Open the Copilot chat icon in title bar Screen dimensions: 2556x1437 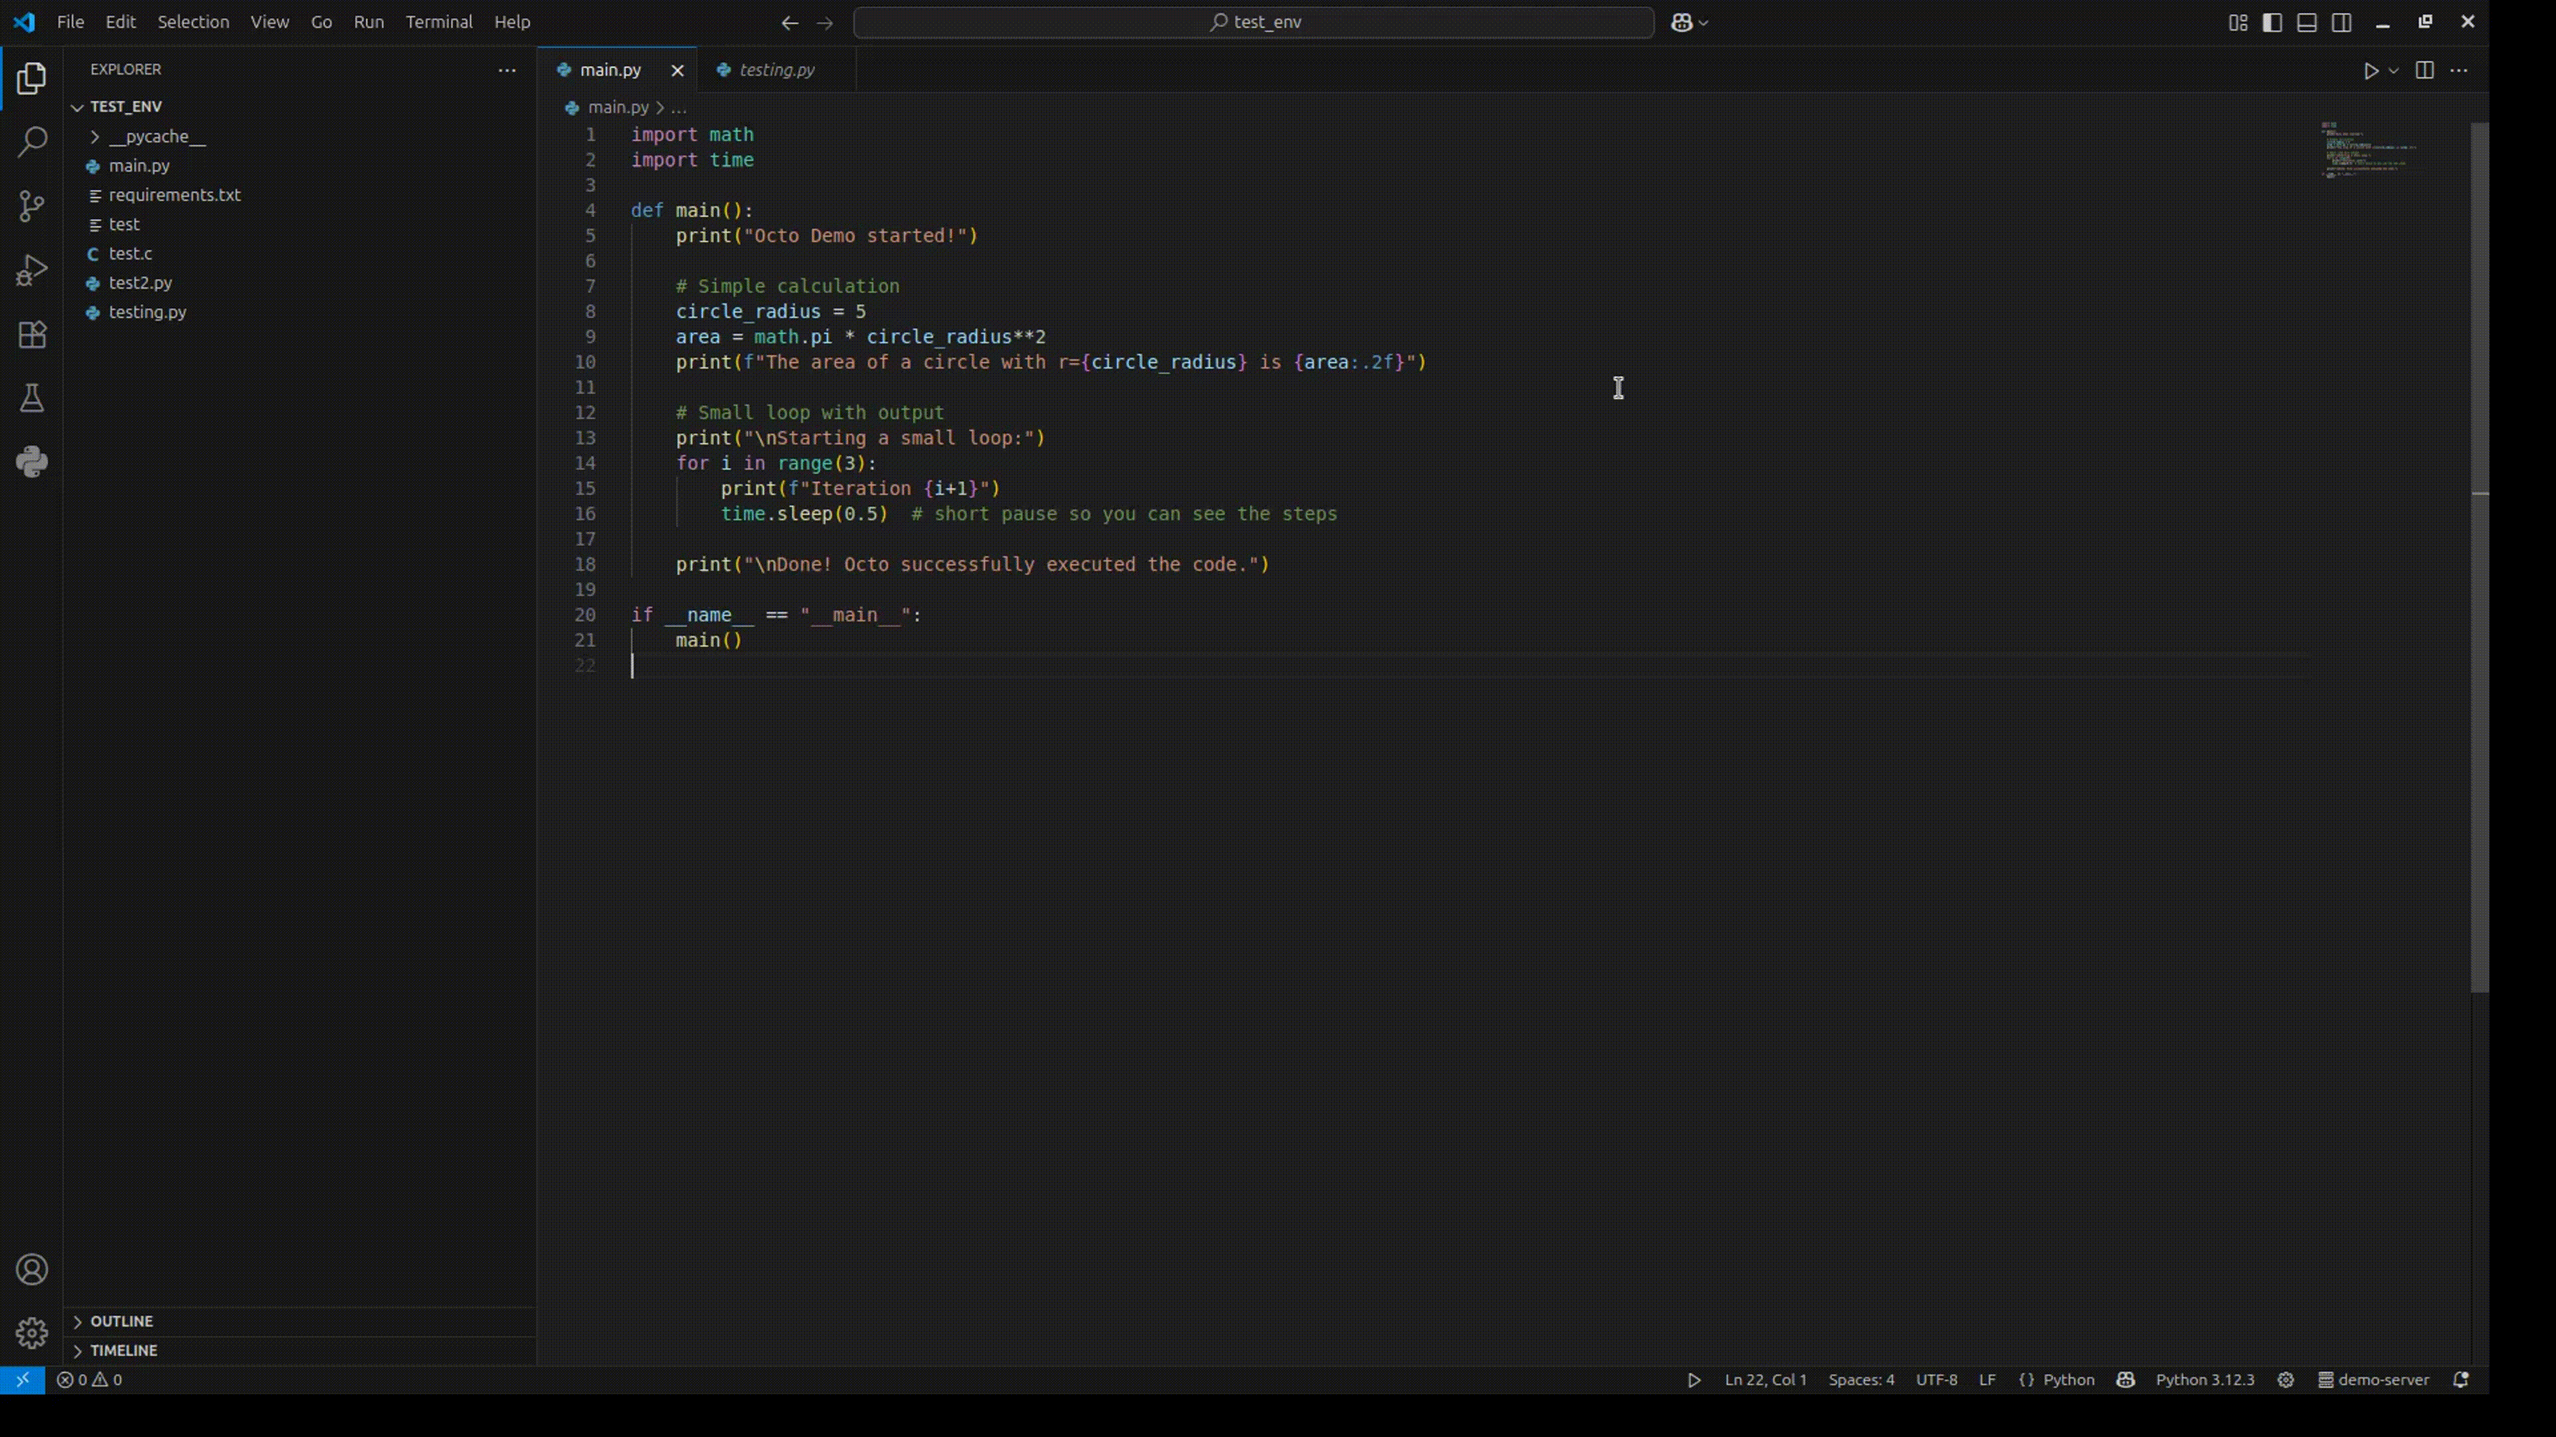point(1681,22)
